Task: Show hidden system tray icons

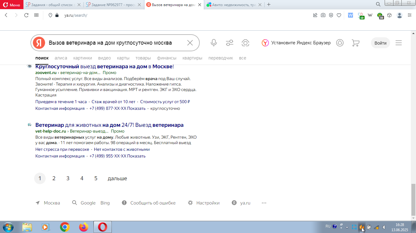Action: (x=347, y=227)
